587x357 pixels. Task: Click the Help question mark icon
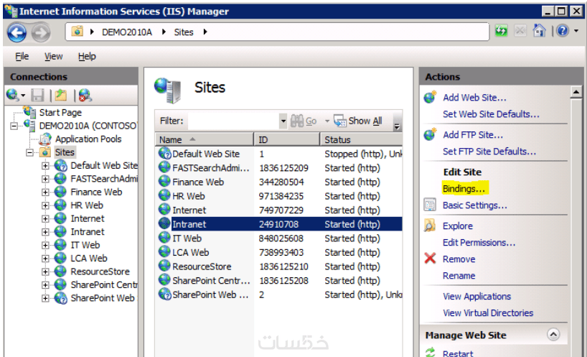point(563,31)
